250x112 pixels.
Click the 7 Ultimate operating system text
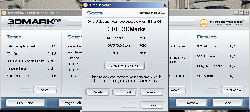178,76
